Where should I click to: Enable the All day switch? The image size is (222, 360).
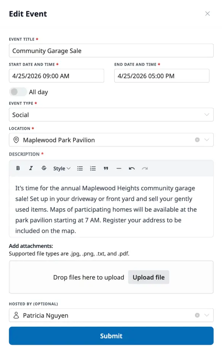(x=18, y=92)
